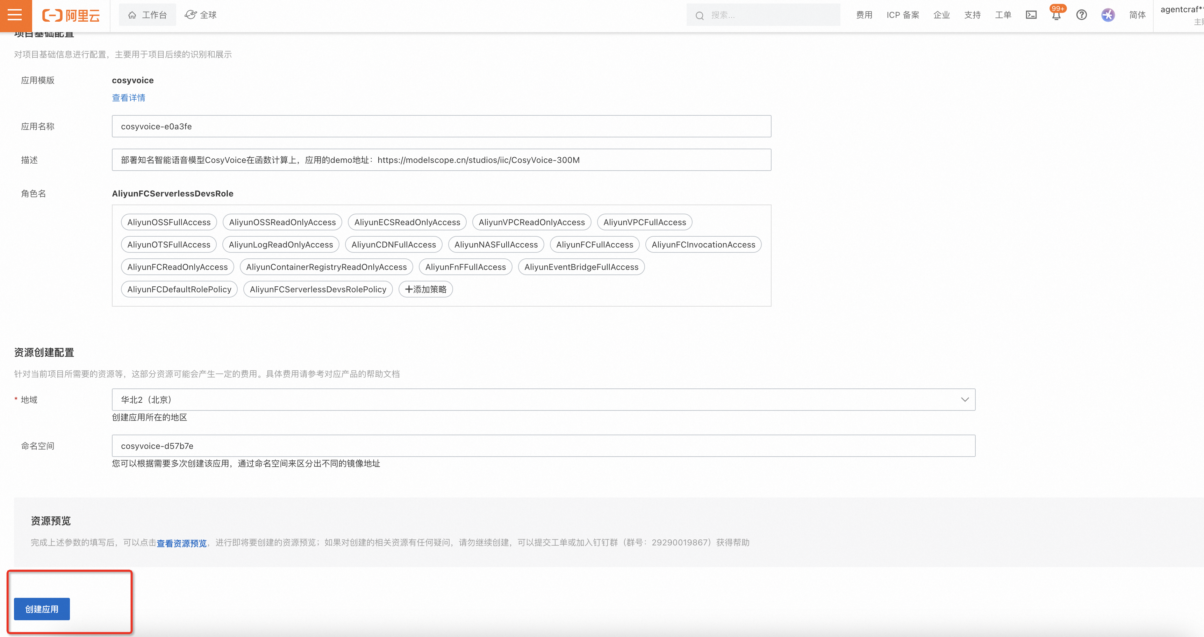1204x637 pixels.
Task: Click 添加策略 to add a policy
Action: [x=425, y=289]
